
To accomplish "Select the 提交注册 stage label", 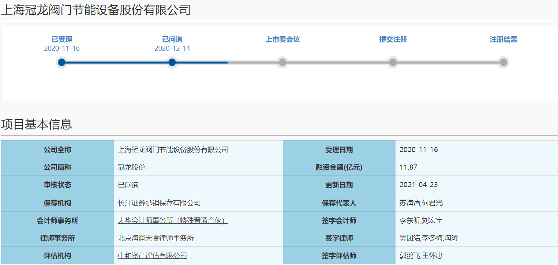I will point(393,39).
